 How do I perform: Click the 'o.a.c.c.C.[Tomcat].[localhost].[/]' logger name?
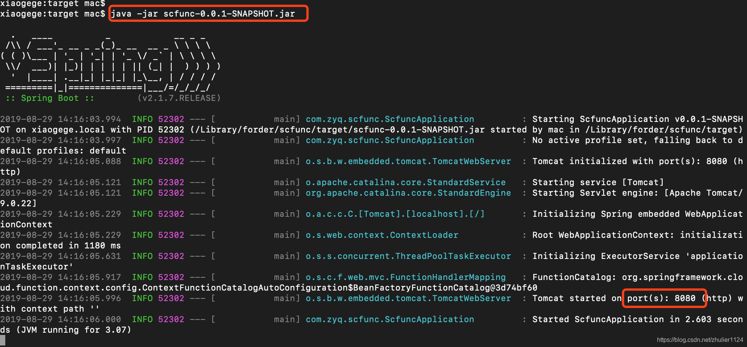click(395, 214)
